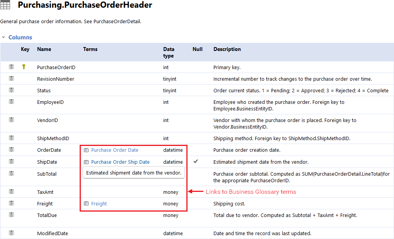Viewport: 394px width, 239px height.
Task: Open the Purchase Order Ship Date term link
Action: 120,162
